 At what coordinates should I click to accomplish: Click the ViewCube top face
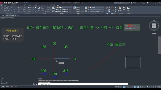pos(154,25)
